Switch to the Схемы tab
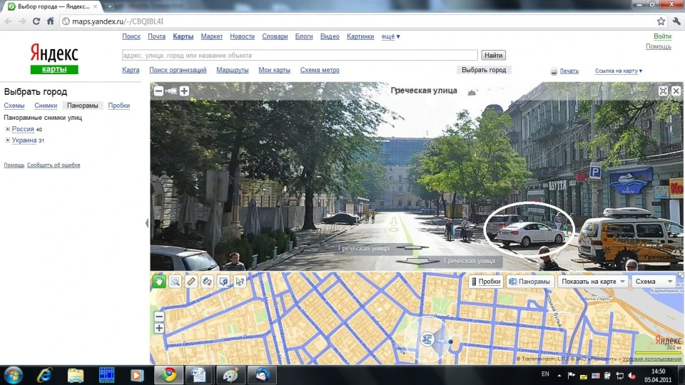The width and height of the screenshot is (685, 385). 14,106
